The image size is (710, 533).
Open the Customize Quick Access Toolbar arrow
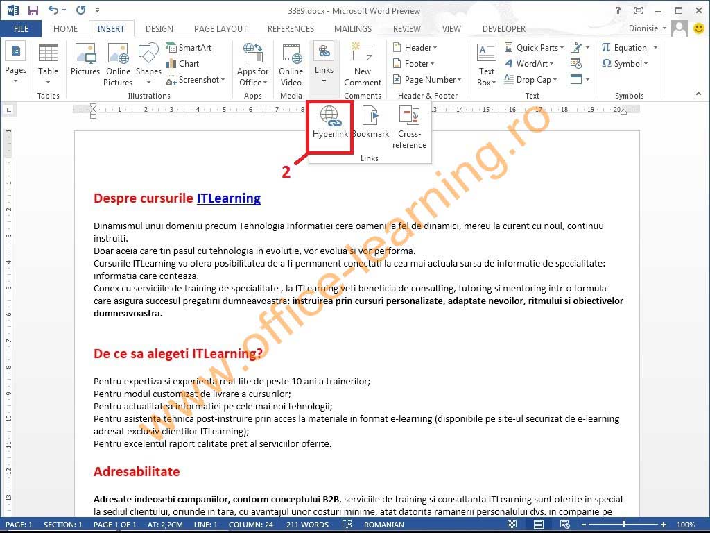[97, 10]
